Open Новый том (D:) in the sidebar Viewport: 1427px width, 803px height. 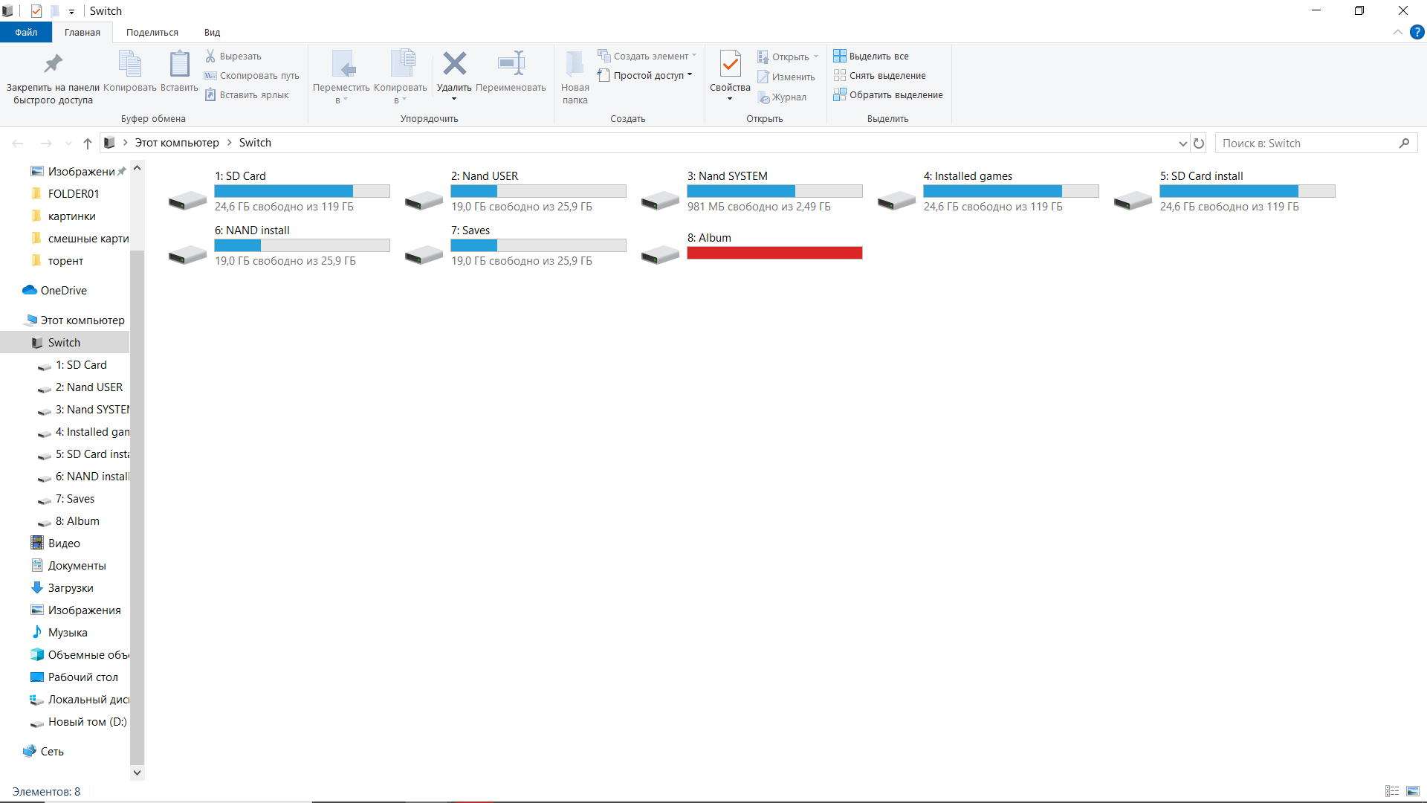coord(87,721)
